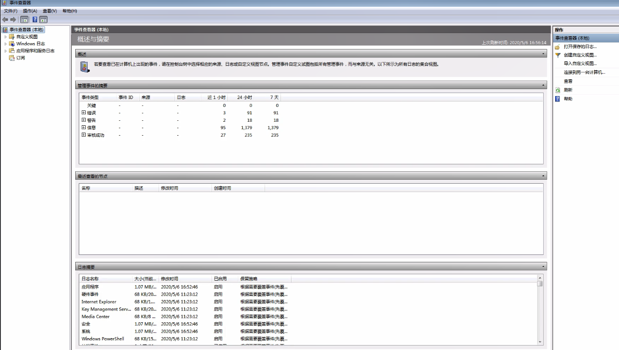Click 打开保存的日志... in the actions pane
Screen dimensions: 619x350
point(580,47)
